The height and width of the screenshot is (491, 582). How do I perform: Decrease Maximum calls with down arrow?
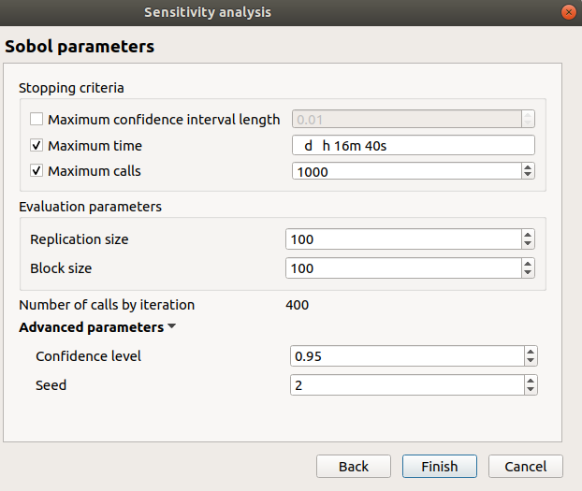tap(528, 176)
